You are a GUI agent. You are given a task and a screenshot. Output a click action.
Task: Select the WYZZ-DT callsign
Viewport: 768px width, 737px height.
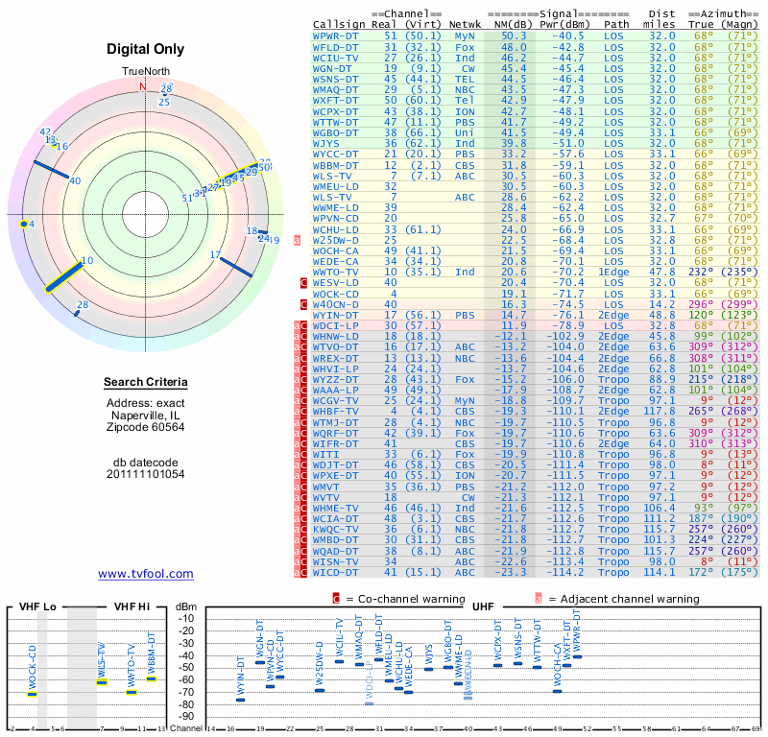[x=335, y=379]
